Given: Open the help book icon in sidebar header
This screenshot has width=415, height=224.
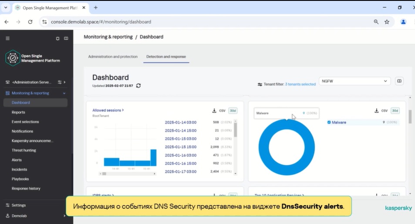Looking at the screenshot, I should pyautogui.click(x=66, y=38).
